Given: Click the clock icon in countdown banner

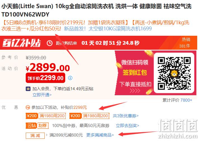Looking at the screenshot, I should click(50, 43).
